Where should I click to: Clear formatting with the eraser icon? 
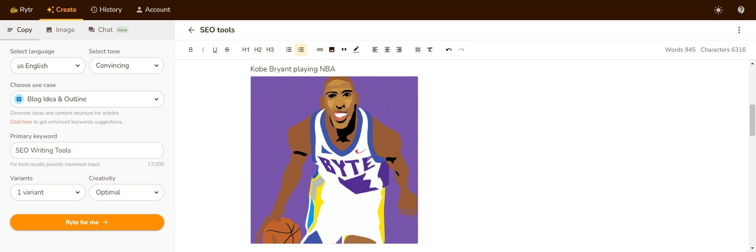click(430, 50)
